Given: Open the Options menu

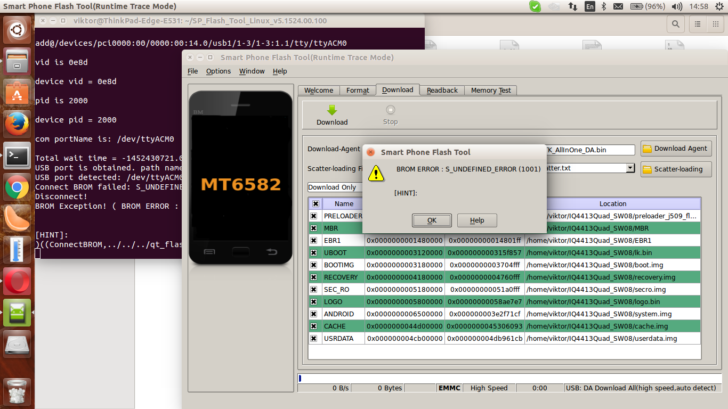Looking at the screenshot, I should click(x=219, y=71).
